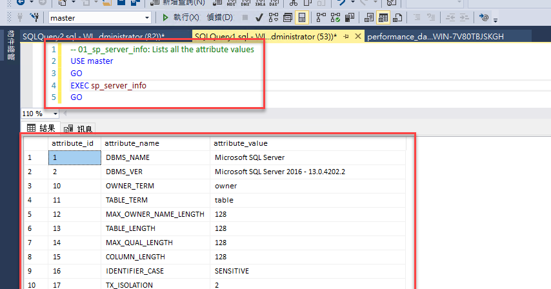Parse the query with the checkmark icon

[259, 17]
